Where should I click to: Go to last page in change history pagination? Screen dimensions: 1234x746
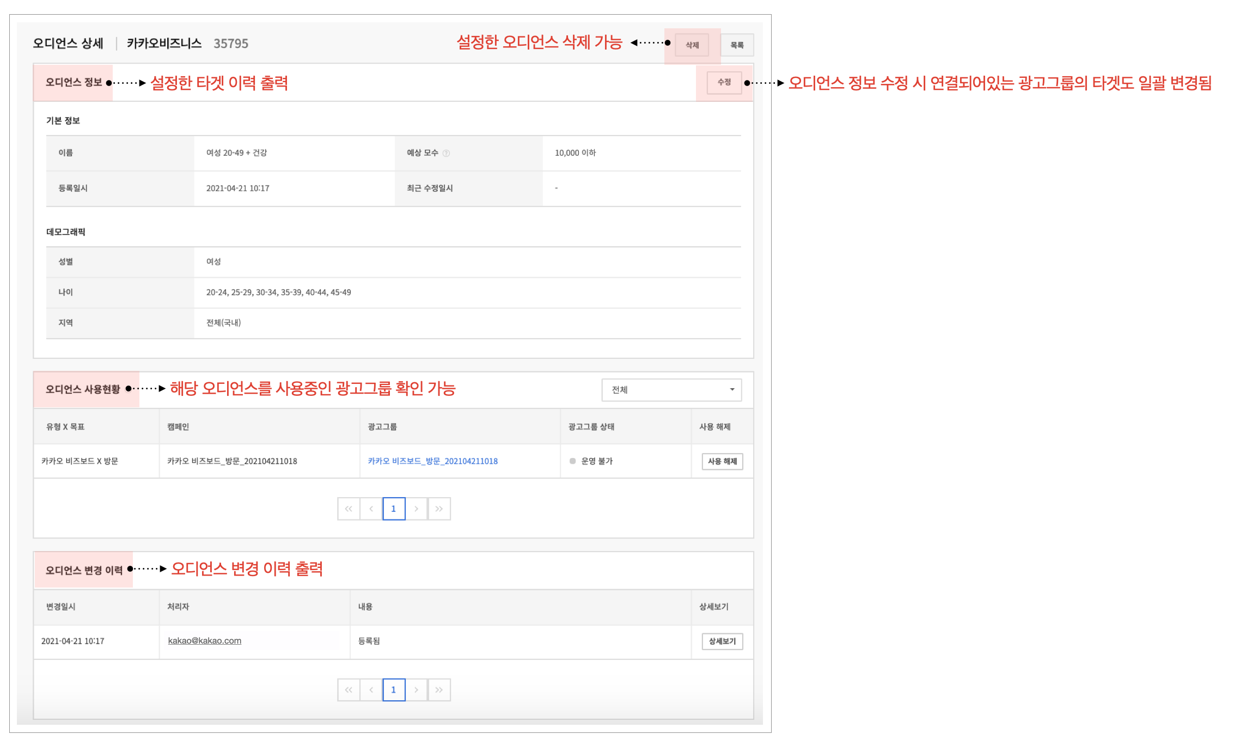pos(439,690)
